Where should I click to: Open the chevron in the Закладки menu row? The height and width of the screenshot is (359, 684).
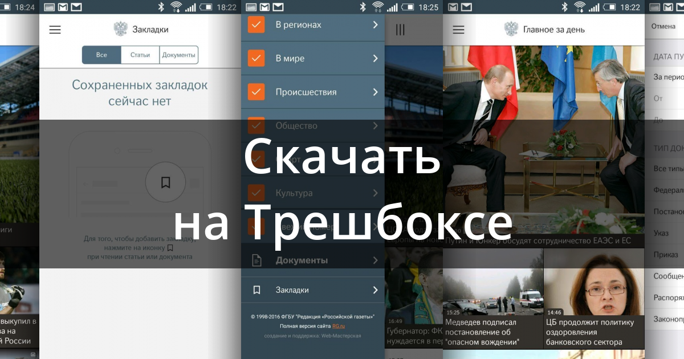click(x=375, y=290)
